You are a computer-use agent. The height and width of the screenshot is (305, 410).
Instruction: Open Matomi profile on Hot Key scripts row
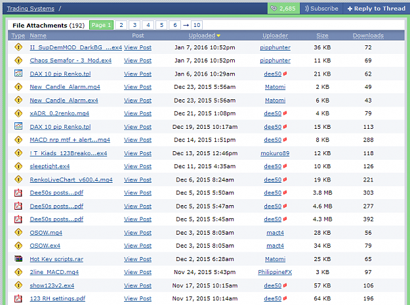click(x=275, y=259)
